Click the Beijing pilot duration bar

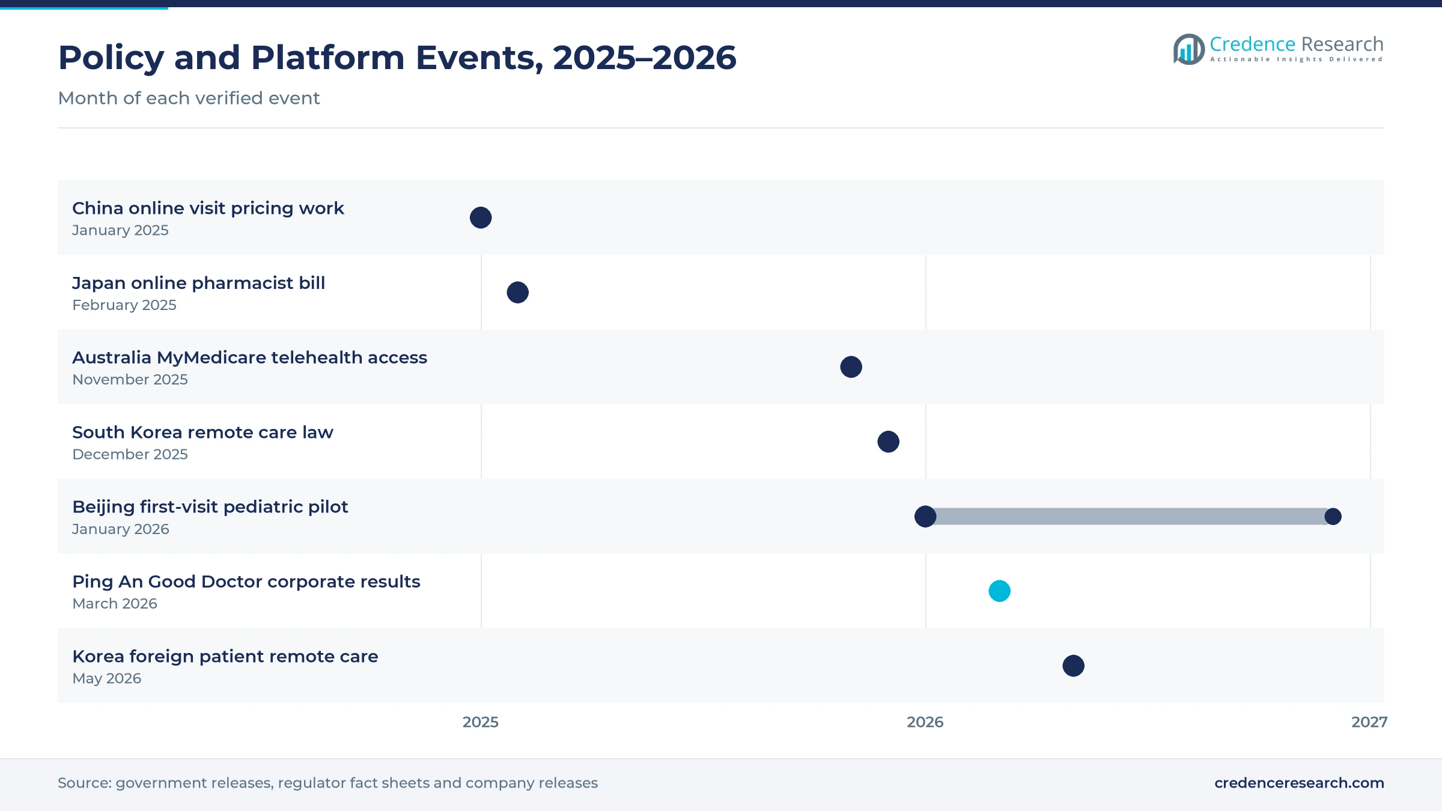click(x=1130, y=517)
